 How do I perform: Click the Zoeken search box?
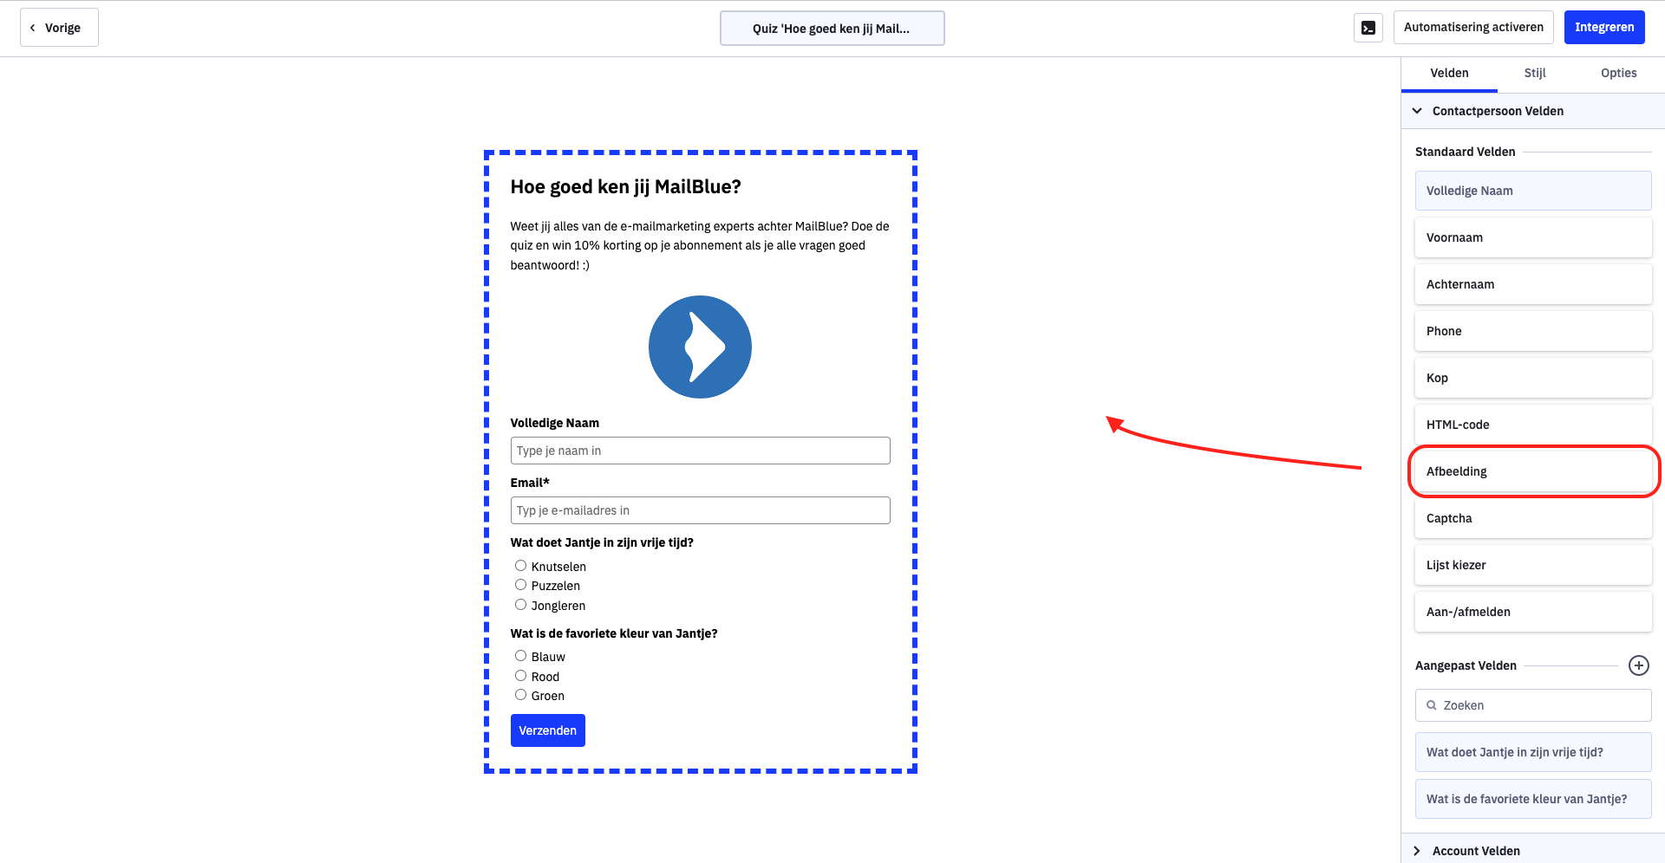pos(1532,705)
